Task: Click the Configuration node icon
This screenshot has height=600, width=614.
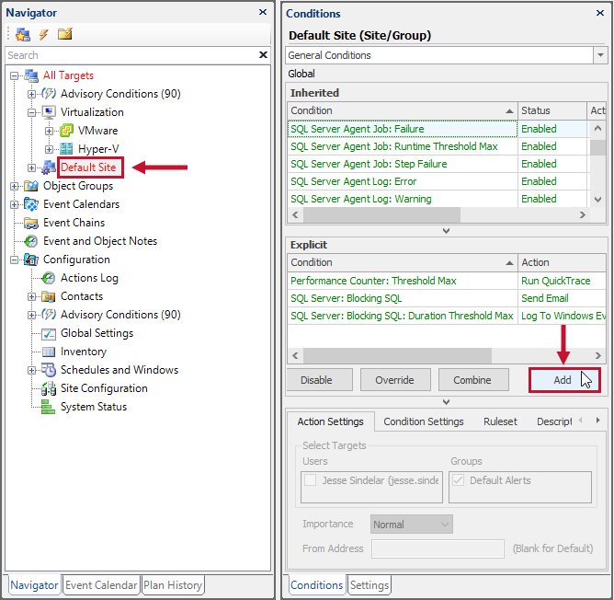Action: pos(31,260)
